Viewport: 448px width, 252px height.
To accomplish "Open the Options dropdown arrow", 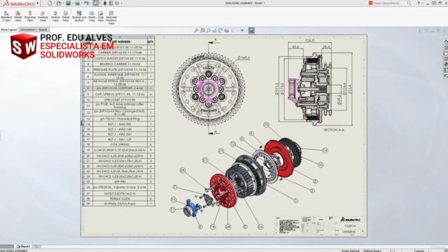I will (121, 3).
